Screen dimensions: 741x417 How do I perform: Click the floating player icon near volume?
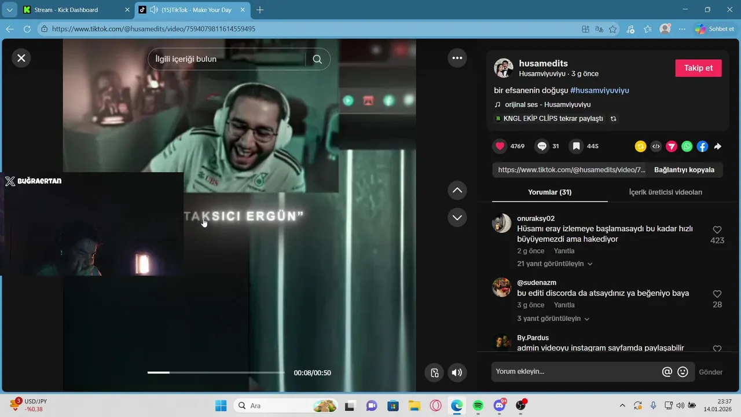434,372
